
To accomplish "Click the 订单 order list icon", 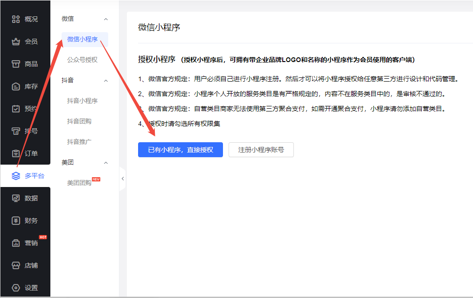I will 16,153.
